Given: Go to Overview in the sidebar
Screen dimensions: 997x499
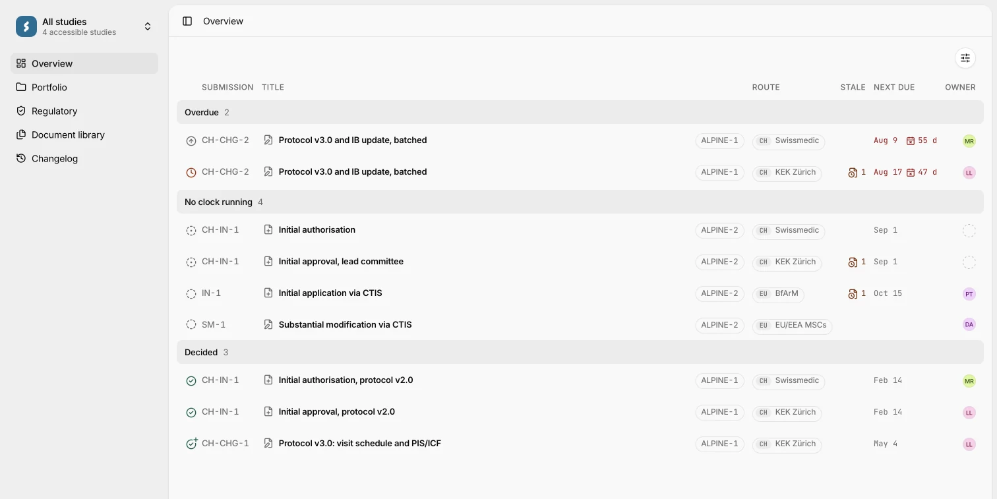Looking at the screenshot, I should (84, 63).
